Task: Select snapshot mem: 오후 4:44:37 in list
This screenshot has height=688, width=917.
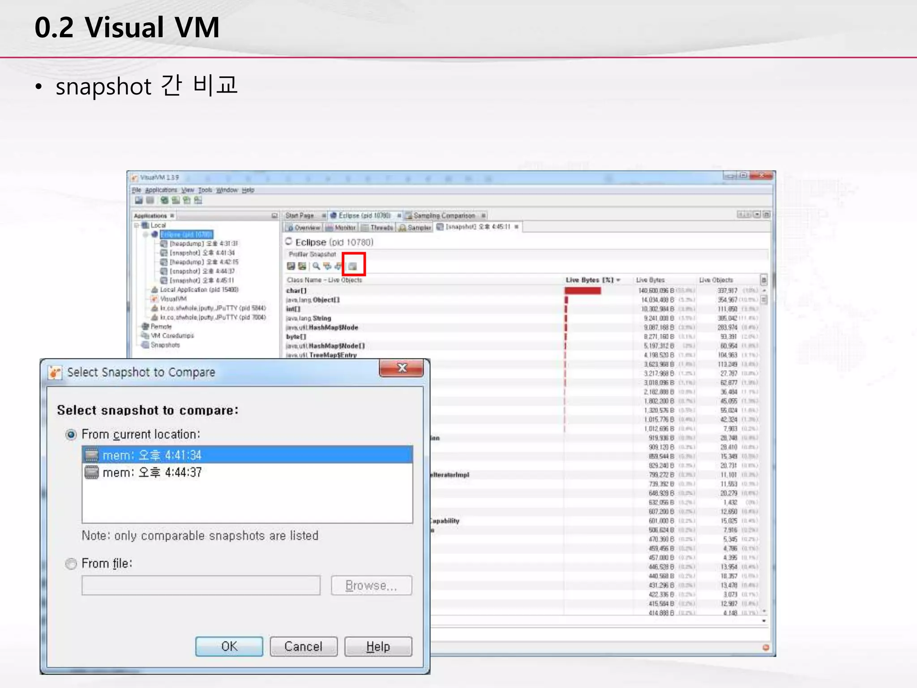Action: tap(247, 472)
